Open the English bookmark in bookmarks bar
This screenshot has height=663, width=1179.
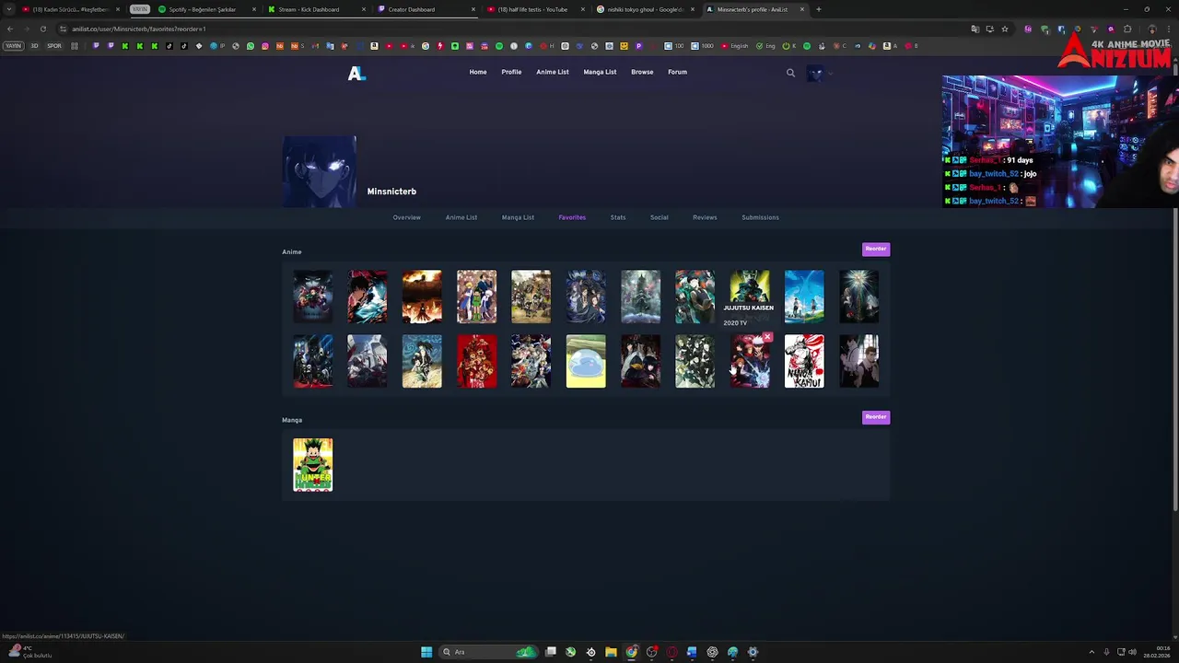(735, 46)
